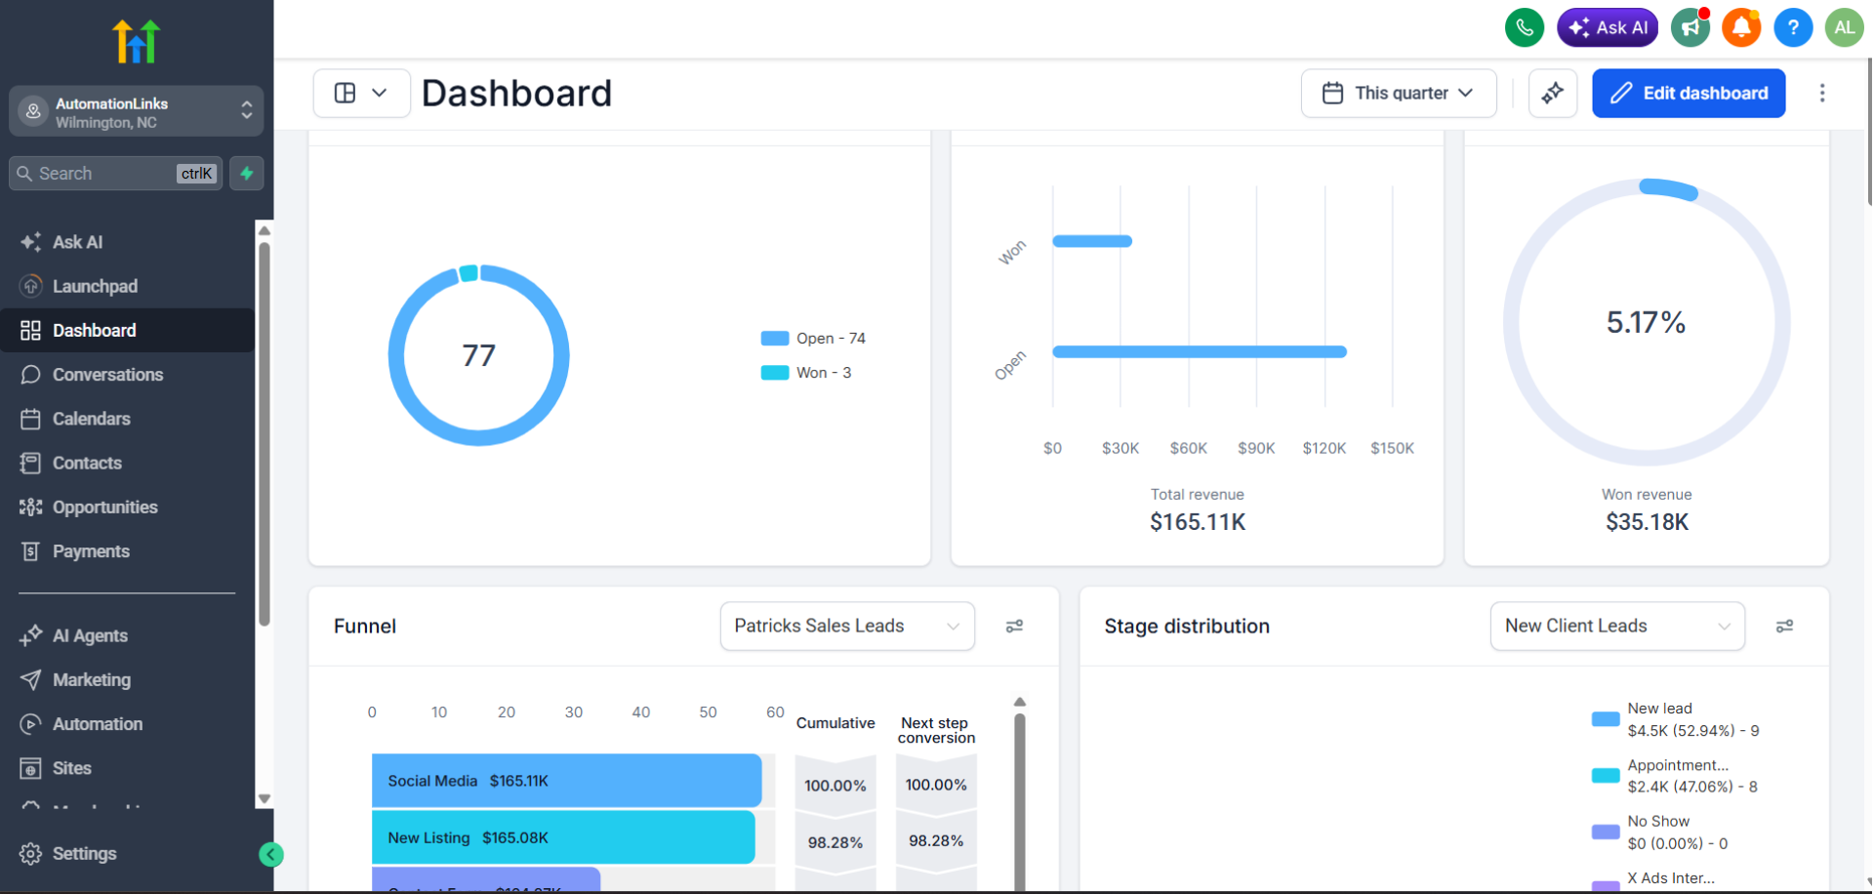The height and width of the screenshot is (894, 1874).
Task: Click the sidebar scrollbar up arrow
Action: (x=264, y=231)
